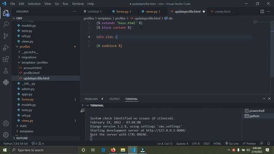Split the editor right
The image size is (274, 154).
[x=262, y=12]
